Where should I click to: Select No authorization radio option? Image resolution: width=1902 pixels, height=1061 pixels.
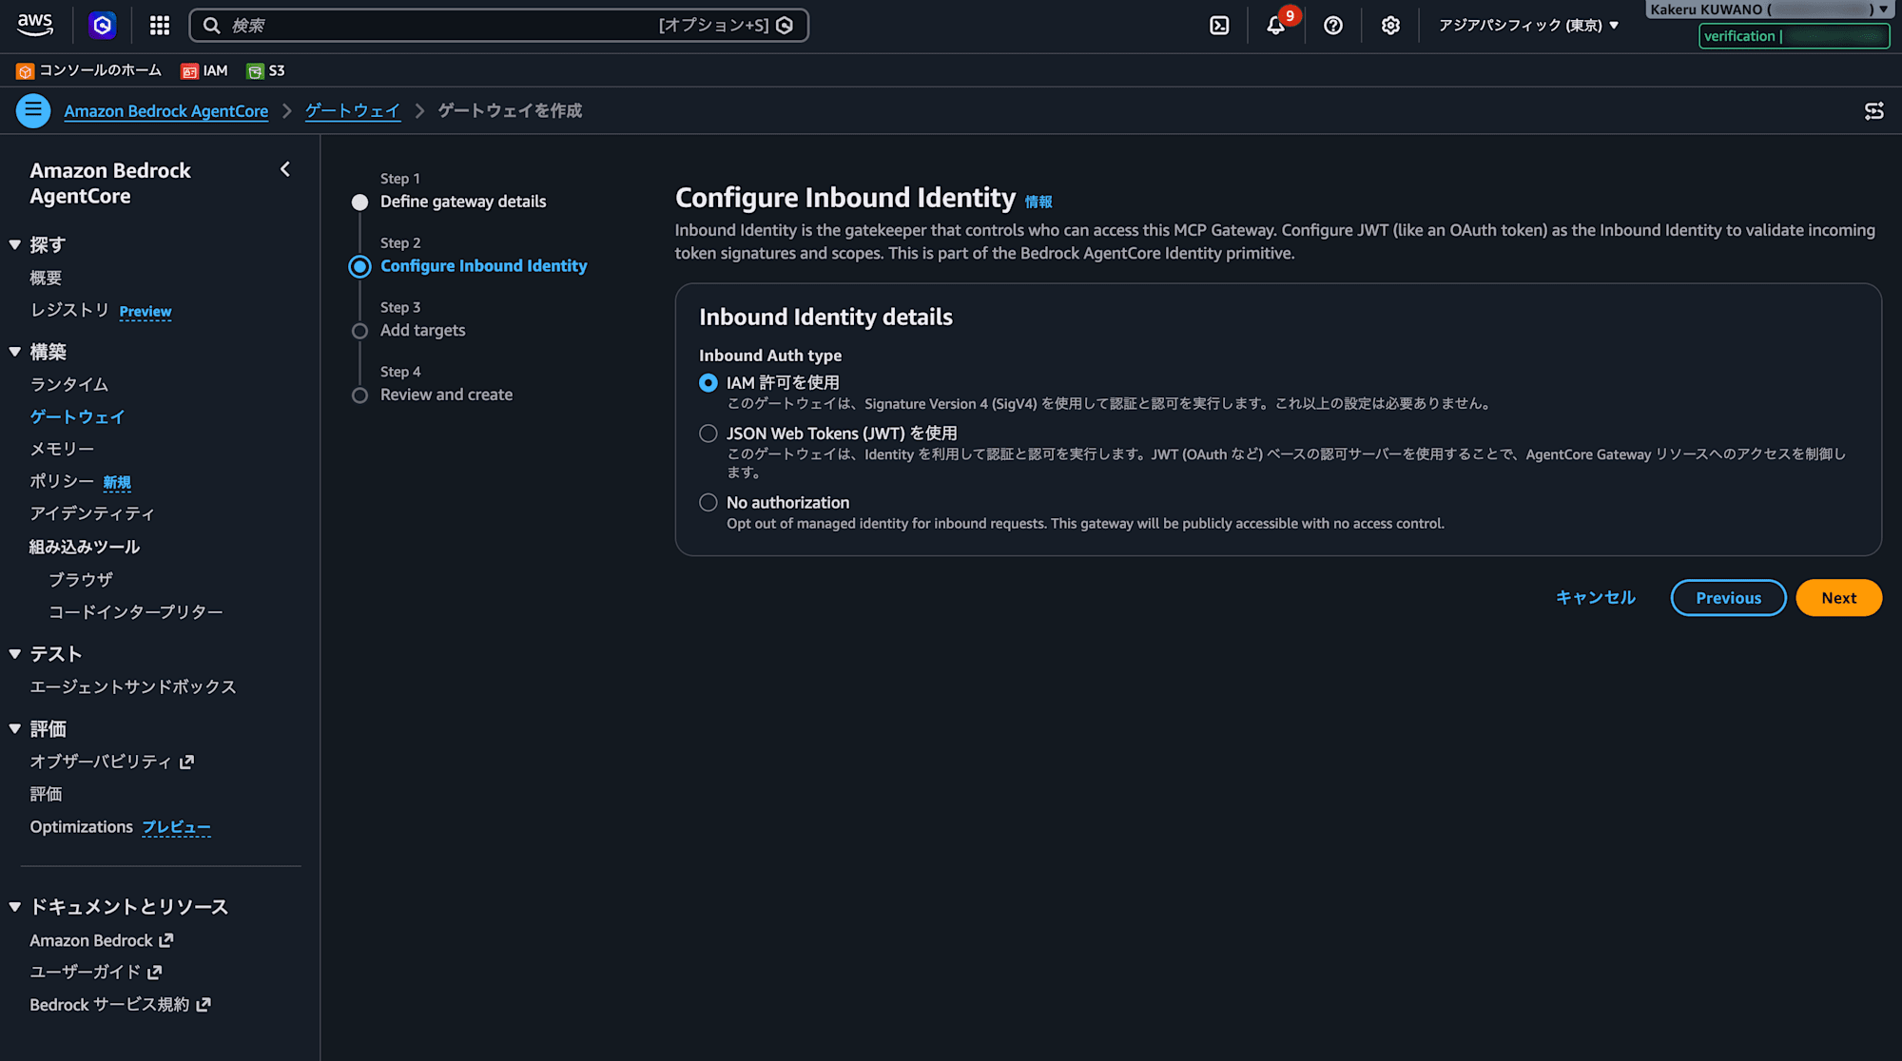tap(708, 502)
